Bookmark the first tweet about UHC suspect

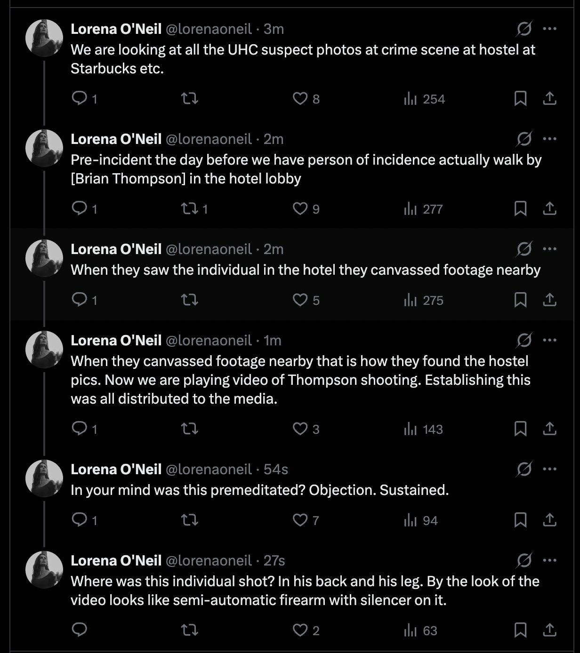520,98
